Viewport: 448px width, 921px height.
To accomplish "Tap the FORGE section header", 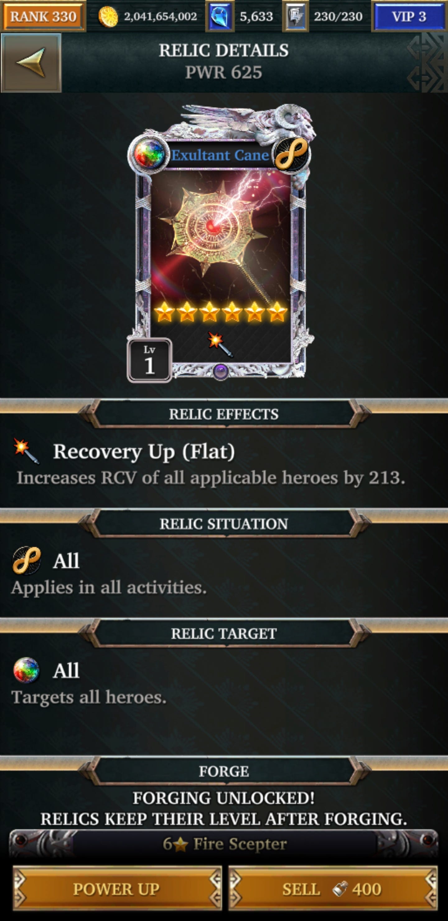I will [x=224, y=772].
